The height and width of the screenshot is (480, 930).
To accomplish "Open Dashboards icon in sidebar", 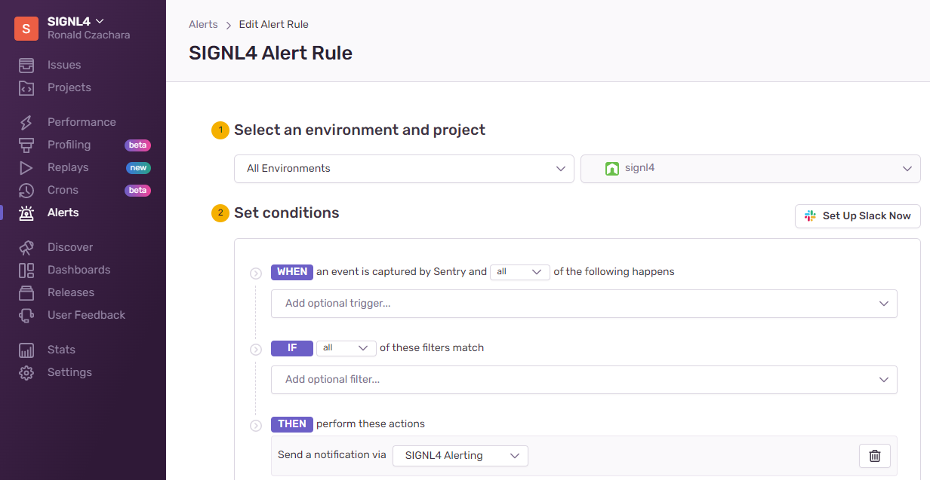I will [26, 270].
